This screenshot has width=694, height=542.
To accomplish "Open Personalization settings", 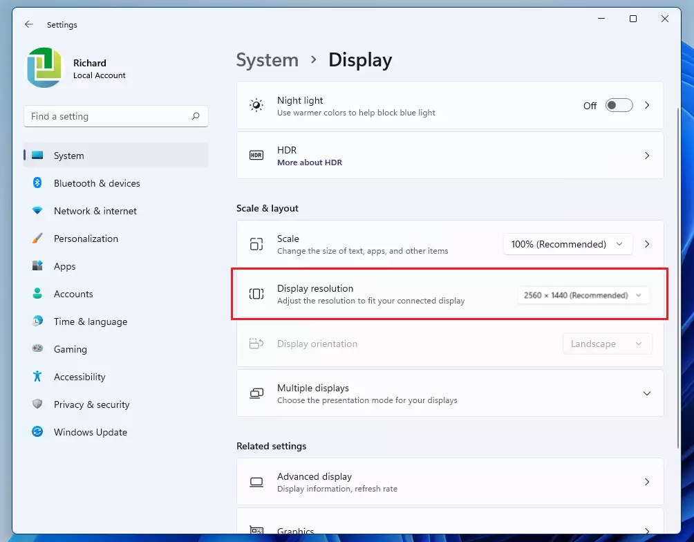I will 86,239.
